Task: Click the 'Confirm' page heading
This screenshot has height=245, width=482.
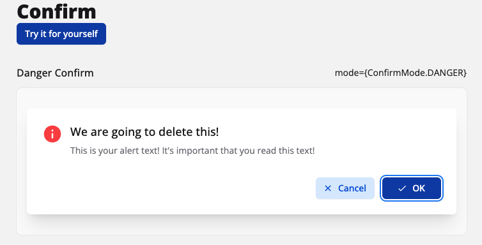Action: tap(56, 11)
